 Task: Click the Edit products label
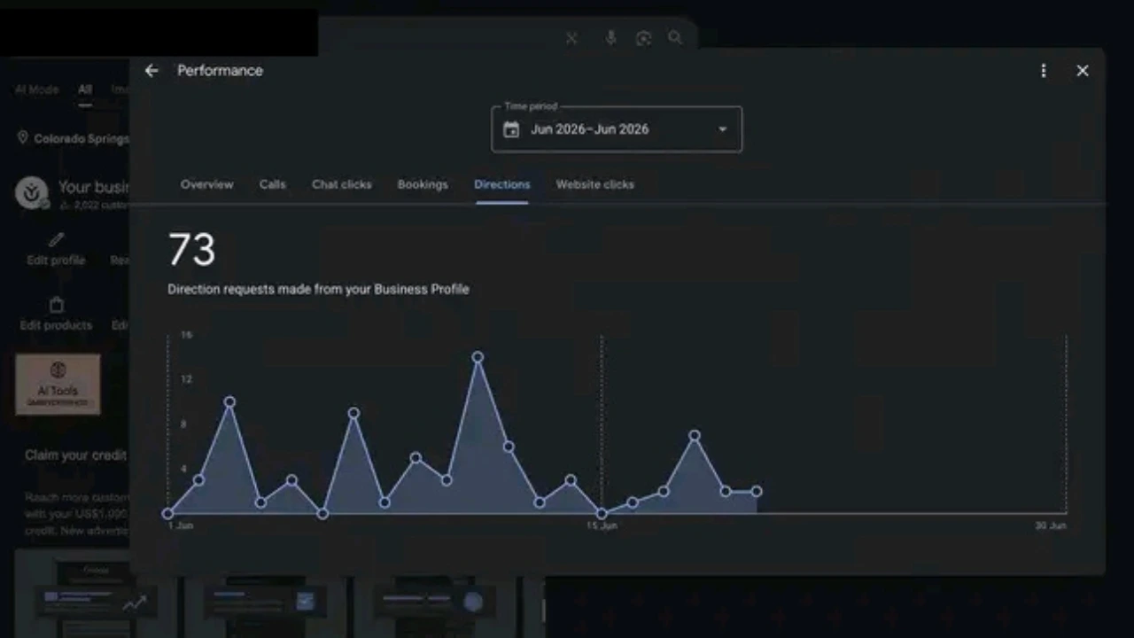(56, 325)
